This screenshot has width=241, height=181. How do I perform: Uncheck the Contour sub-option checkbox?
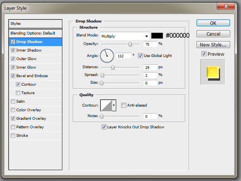[x=18, y=84]
